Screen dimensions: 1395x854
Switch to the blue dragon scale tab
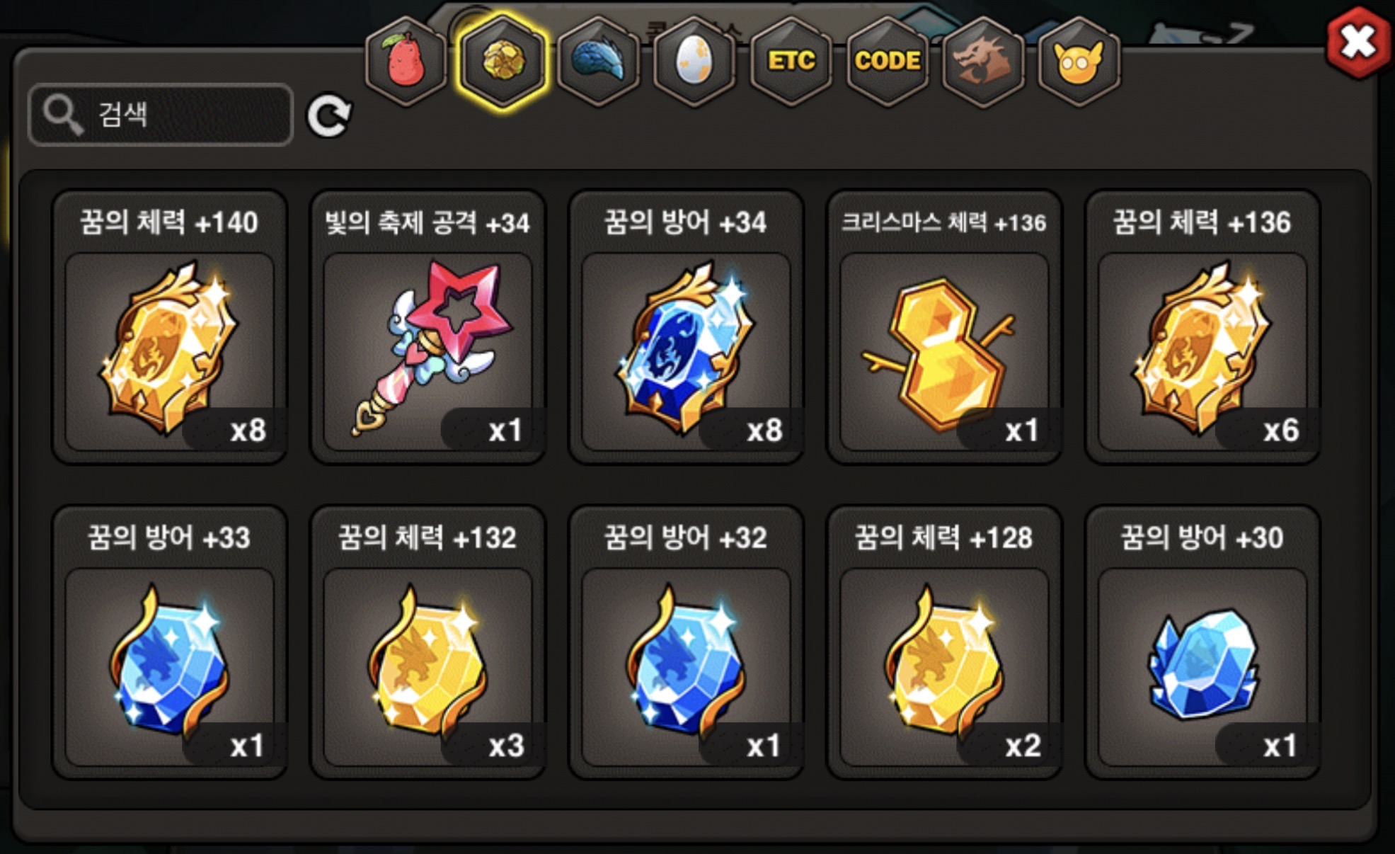[x=599, y=62]
